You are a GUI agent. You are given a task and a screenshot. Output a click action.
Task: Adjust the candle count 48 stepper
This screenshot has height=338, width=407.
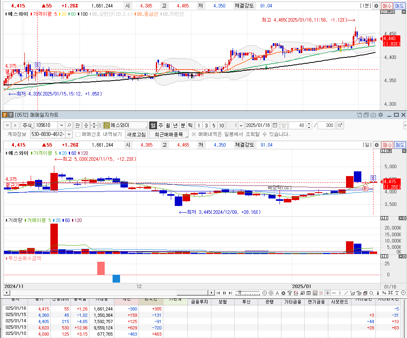click(309, 125)
